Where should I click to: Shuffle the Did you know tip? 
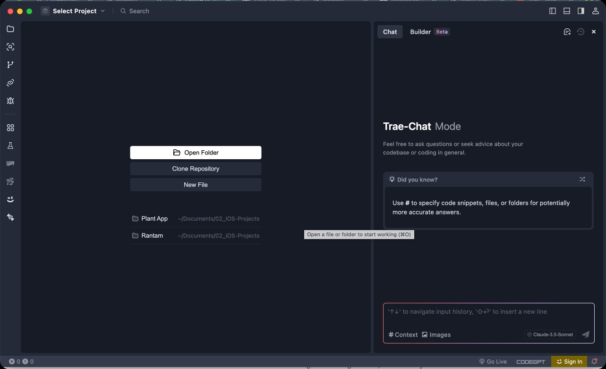(582, 180)
